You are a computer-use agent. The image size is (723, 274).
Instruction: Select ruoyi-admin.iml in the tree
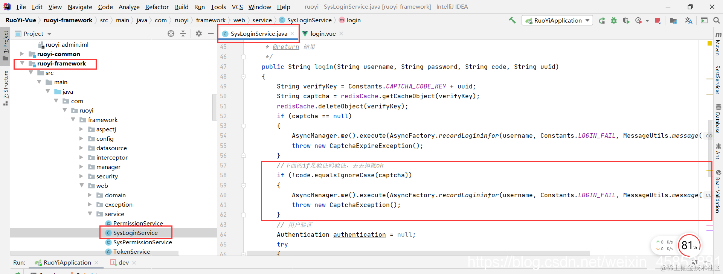pos(63,44)
